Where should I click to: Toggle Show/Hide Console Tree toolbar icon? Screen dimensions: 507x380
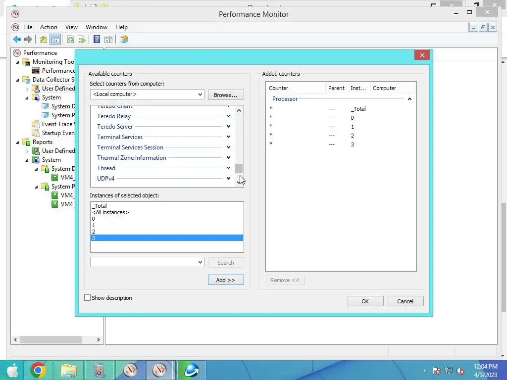(x=55, y=40)
